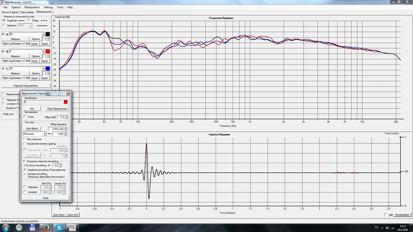Open the floppy disk app in taskbar
Viewport: 413px width, 232px height.
[32, 228]
